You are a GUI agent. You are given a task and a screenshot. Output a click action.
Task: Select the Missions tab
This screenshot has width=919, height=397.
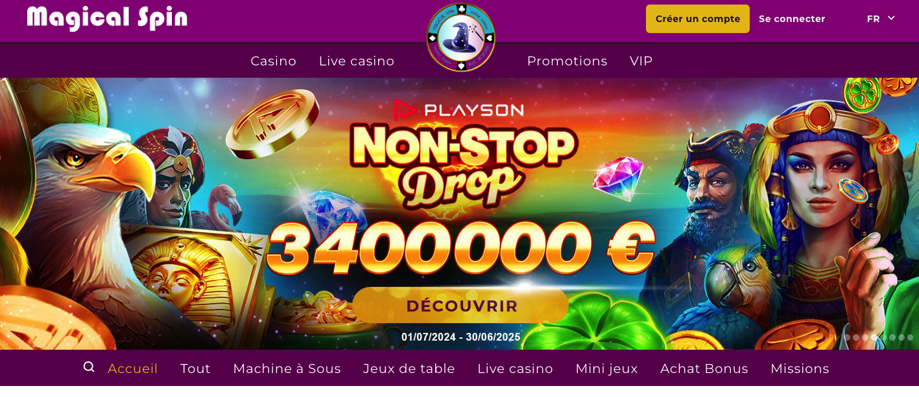coord(800,369)
